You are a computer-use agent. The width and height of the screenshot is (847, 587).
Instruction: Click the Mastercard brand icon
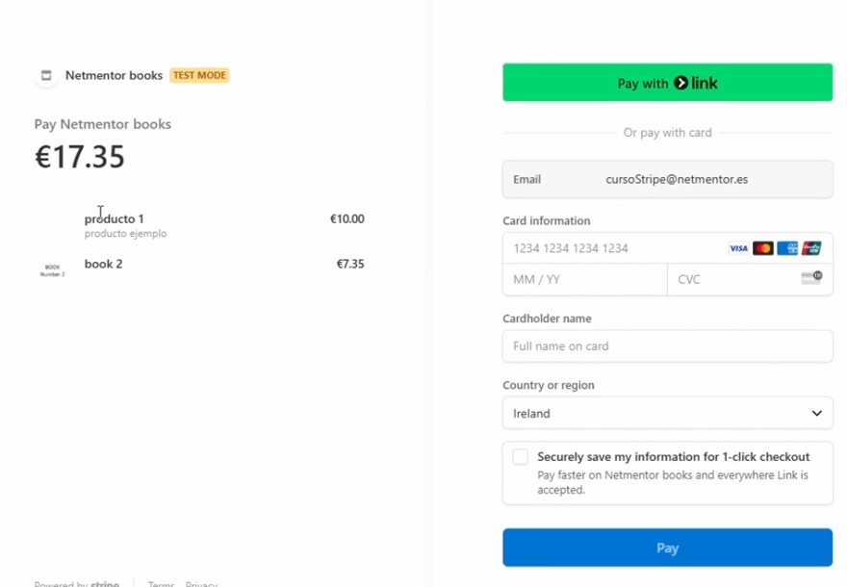(x=763, y=248)
